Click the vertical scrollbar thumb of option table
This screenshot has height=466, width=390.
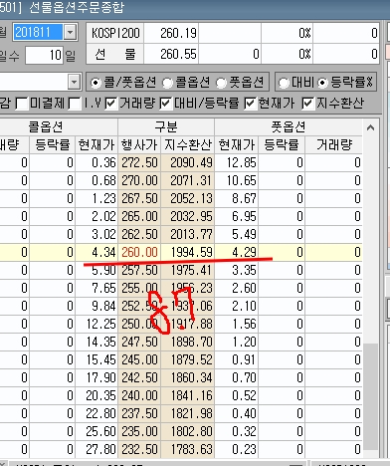pyautogui.click(x=371, y=396)
